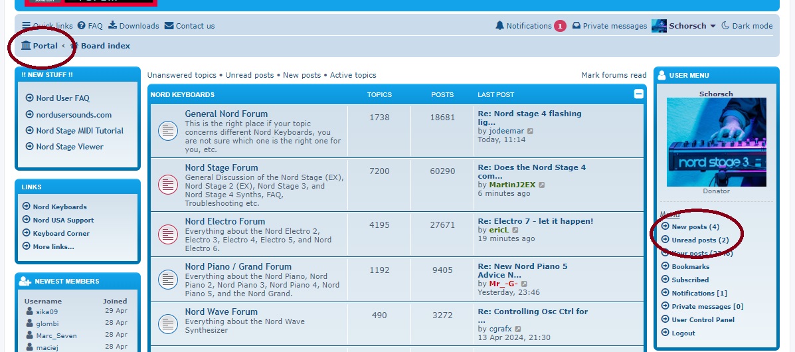
Task: Open the FAQ page
Action: 90,26
